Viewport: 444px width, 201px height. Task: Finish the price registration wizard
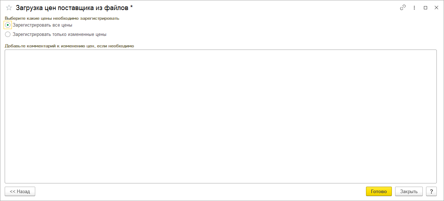click(x=379, y=191)
